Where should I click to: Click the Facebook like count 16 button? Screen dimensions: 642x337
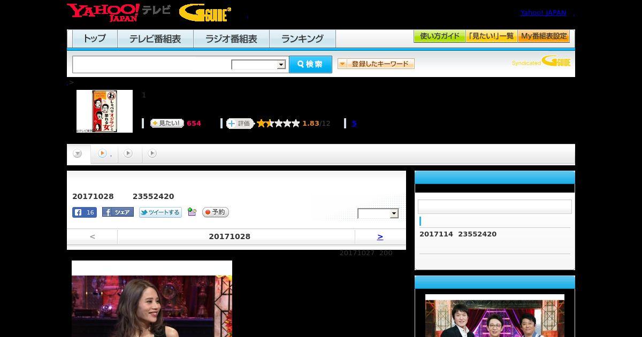tap(85, 212)
